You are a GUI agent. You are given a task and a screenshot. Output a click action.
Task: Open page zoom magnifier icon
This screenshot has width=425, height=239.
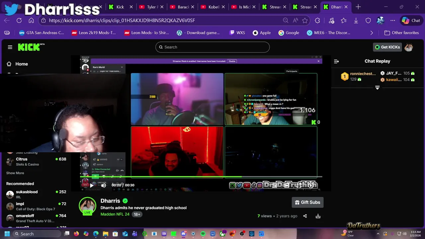286,21
